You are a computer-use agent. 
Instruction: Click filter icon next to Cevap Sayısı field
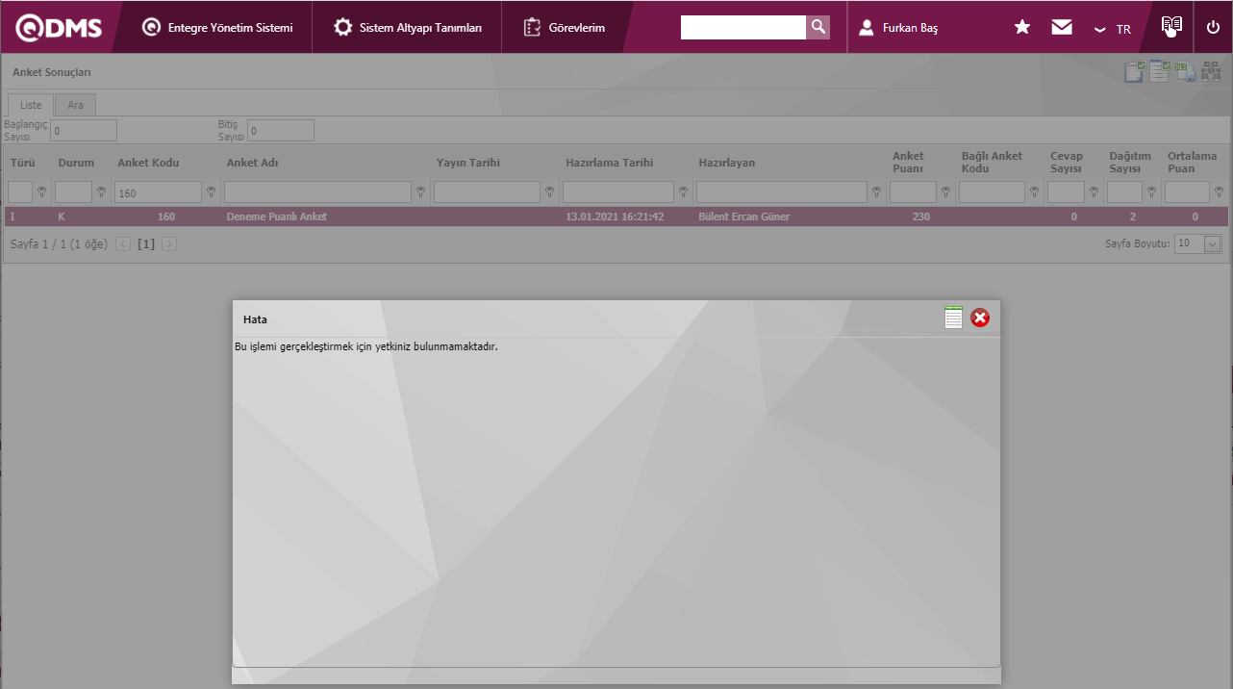[1094, 192]
